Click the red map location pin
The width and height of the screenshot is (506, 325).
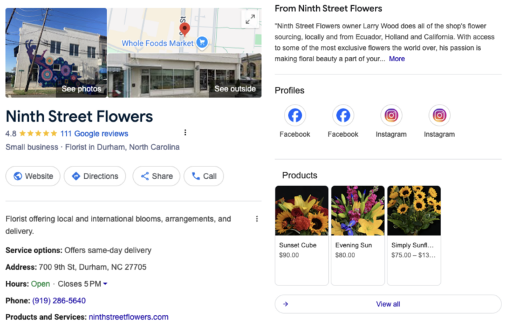(184, 29)
